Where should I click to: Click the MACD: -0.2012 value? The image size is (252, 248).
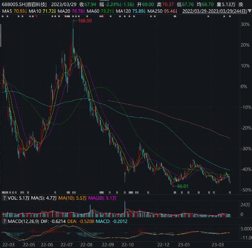click(x=111, y=221)
